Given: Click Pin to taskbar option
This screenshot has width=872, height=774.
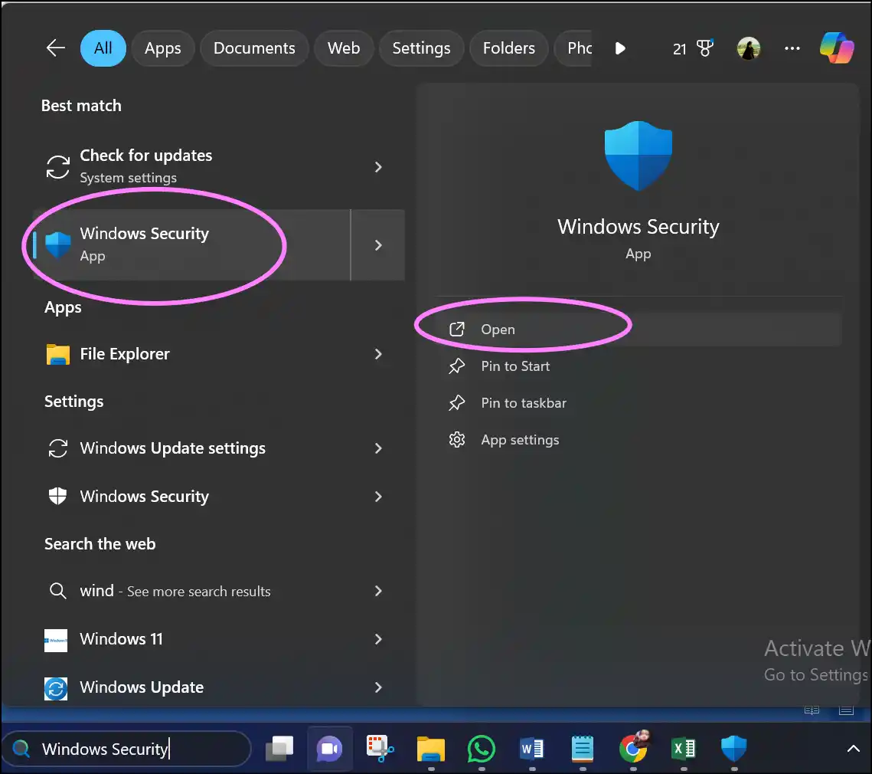Looking at the screenshot, I should tap(638, 402).
